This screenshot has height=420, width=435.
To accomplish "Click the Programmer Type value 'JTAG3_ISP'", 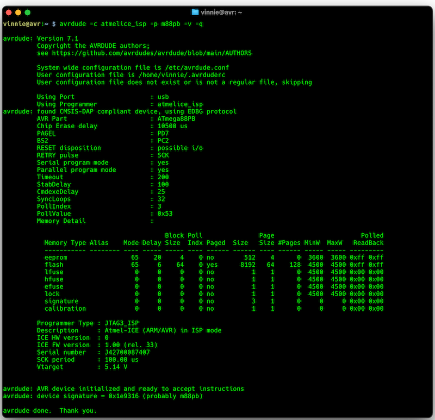I will [121, 323].
